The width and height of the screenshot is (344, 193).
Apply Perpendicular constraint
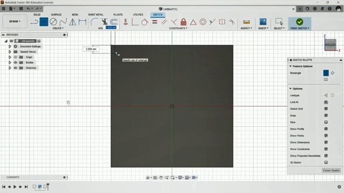point(174,22)
